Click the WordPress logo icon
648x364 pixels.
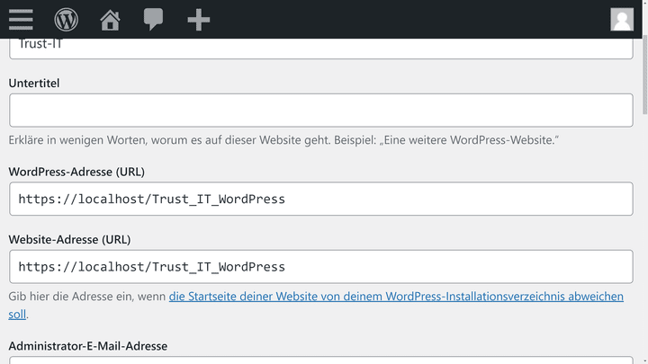click(66, 20)
